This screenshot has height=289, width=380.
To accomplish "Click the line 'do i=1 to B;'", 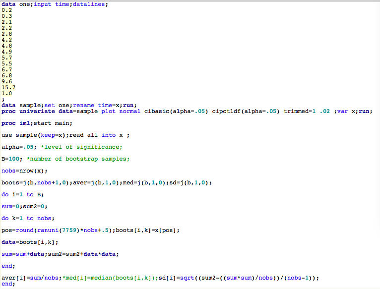I will click(22, 194).
